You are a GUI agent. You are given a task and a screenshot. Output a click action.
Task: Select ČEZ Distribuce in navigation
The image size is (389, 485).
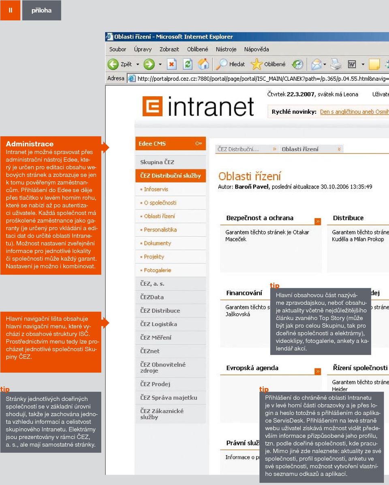pos(171,311)
